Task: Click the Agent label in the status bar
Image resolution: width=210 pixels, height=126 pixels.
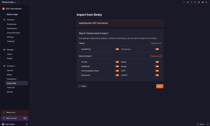Action: click(202, 124)
